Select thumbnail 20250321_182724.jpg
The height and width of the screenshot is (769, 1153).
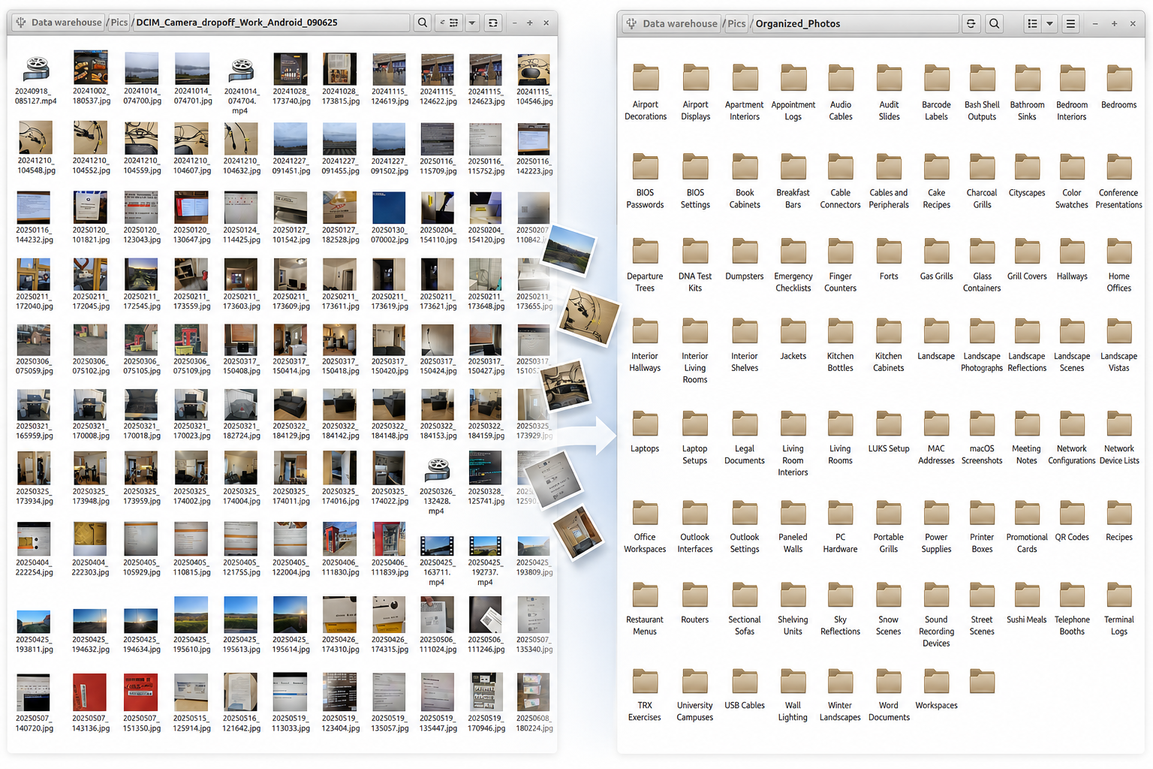pos(241,404)
